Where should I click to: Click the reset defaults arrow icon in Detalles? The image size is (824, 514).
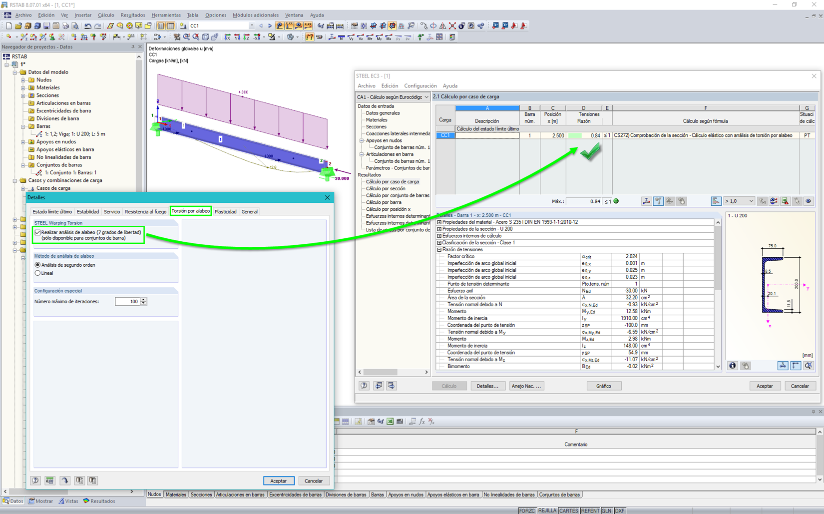(x=65, y=481)
